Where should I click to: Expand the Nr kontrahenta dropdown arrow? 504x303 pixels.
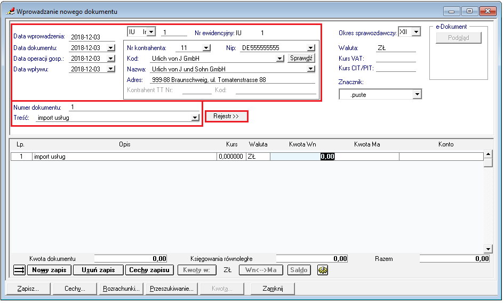pyautogui.click(x=206, y=48)
